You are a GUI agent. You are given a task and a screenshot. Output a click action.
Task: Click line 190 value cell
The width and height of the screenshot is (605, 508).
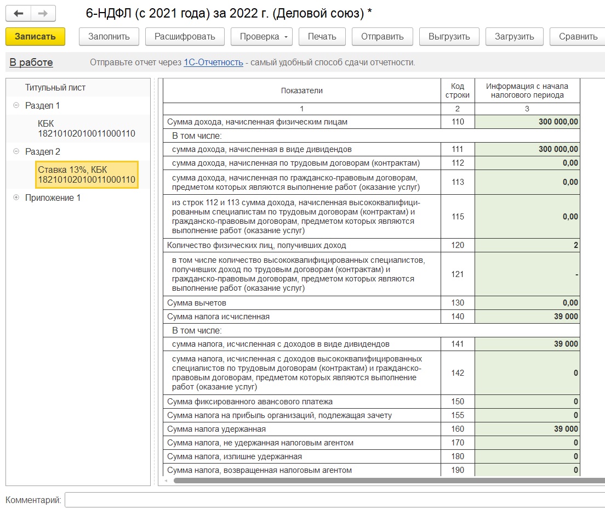(527, 470)
